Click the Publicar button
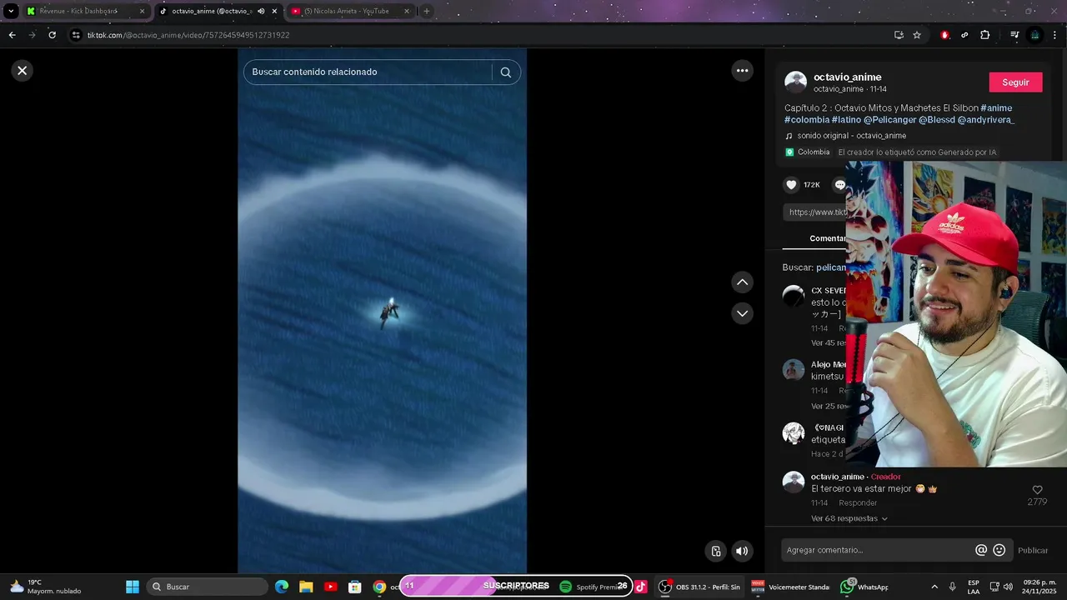Image resolution: width=1067 pixels, height=600 pixels. coord(1033,550)
